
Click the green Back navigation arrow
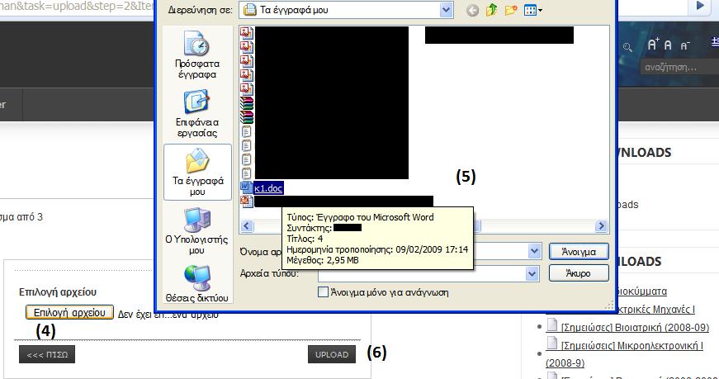pos(472,11)
